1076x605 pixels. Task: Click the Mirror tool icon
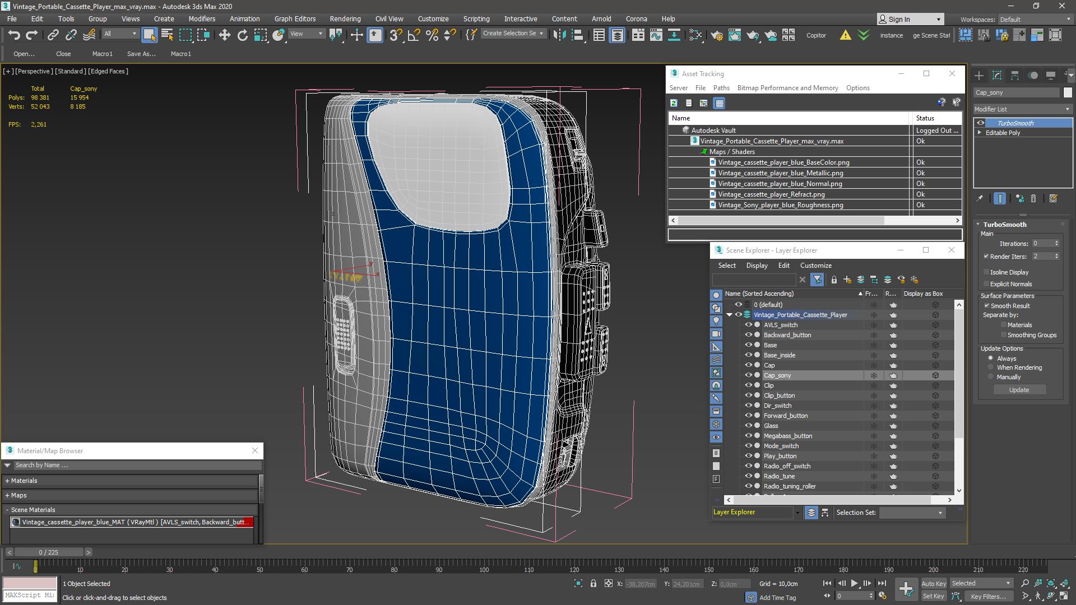(559, 35)
